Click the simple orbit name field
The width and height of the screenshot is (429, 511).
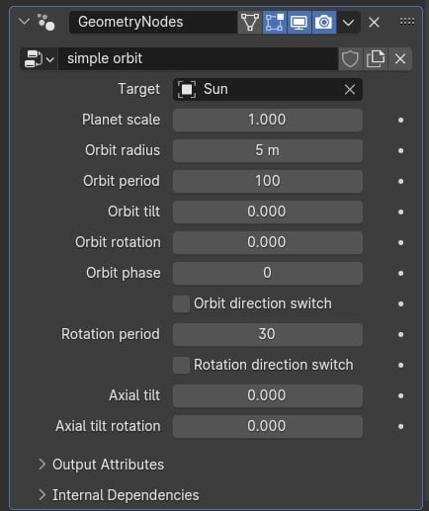(x=198, y=59)
